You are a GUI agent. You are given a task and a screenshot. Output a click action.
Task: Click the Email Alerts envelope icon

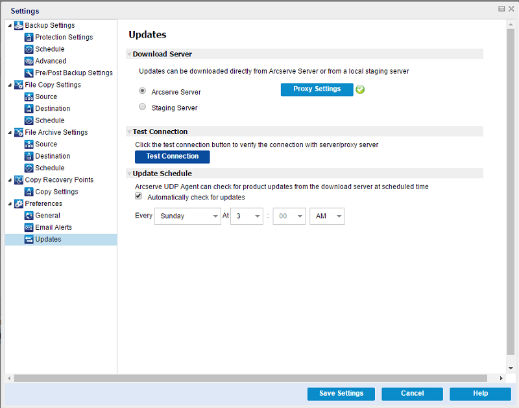click(x=29, y=227)
